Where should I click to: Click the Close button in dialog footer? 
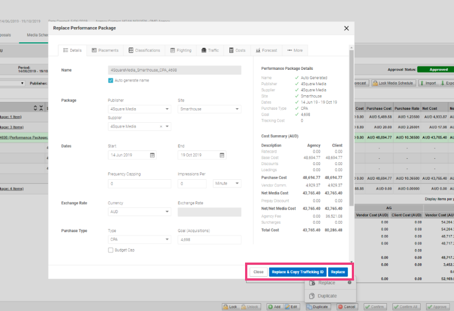[x=258, y=272]
